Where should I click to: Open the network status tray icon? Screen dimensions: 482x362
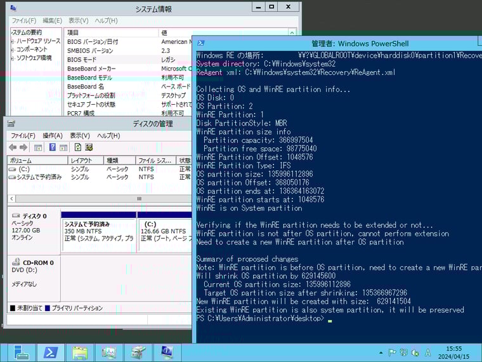403,352
